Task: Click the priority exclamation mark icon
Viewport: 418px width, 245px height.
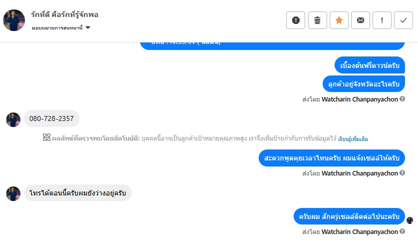Action: coord(382,20)
